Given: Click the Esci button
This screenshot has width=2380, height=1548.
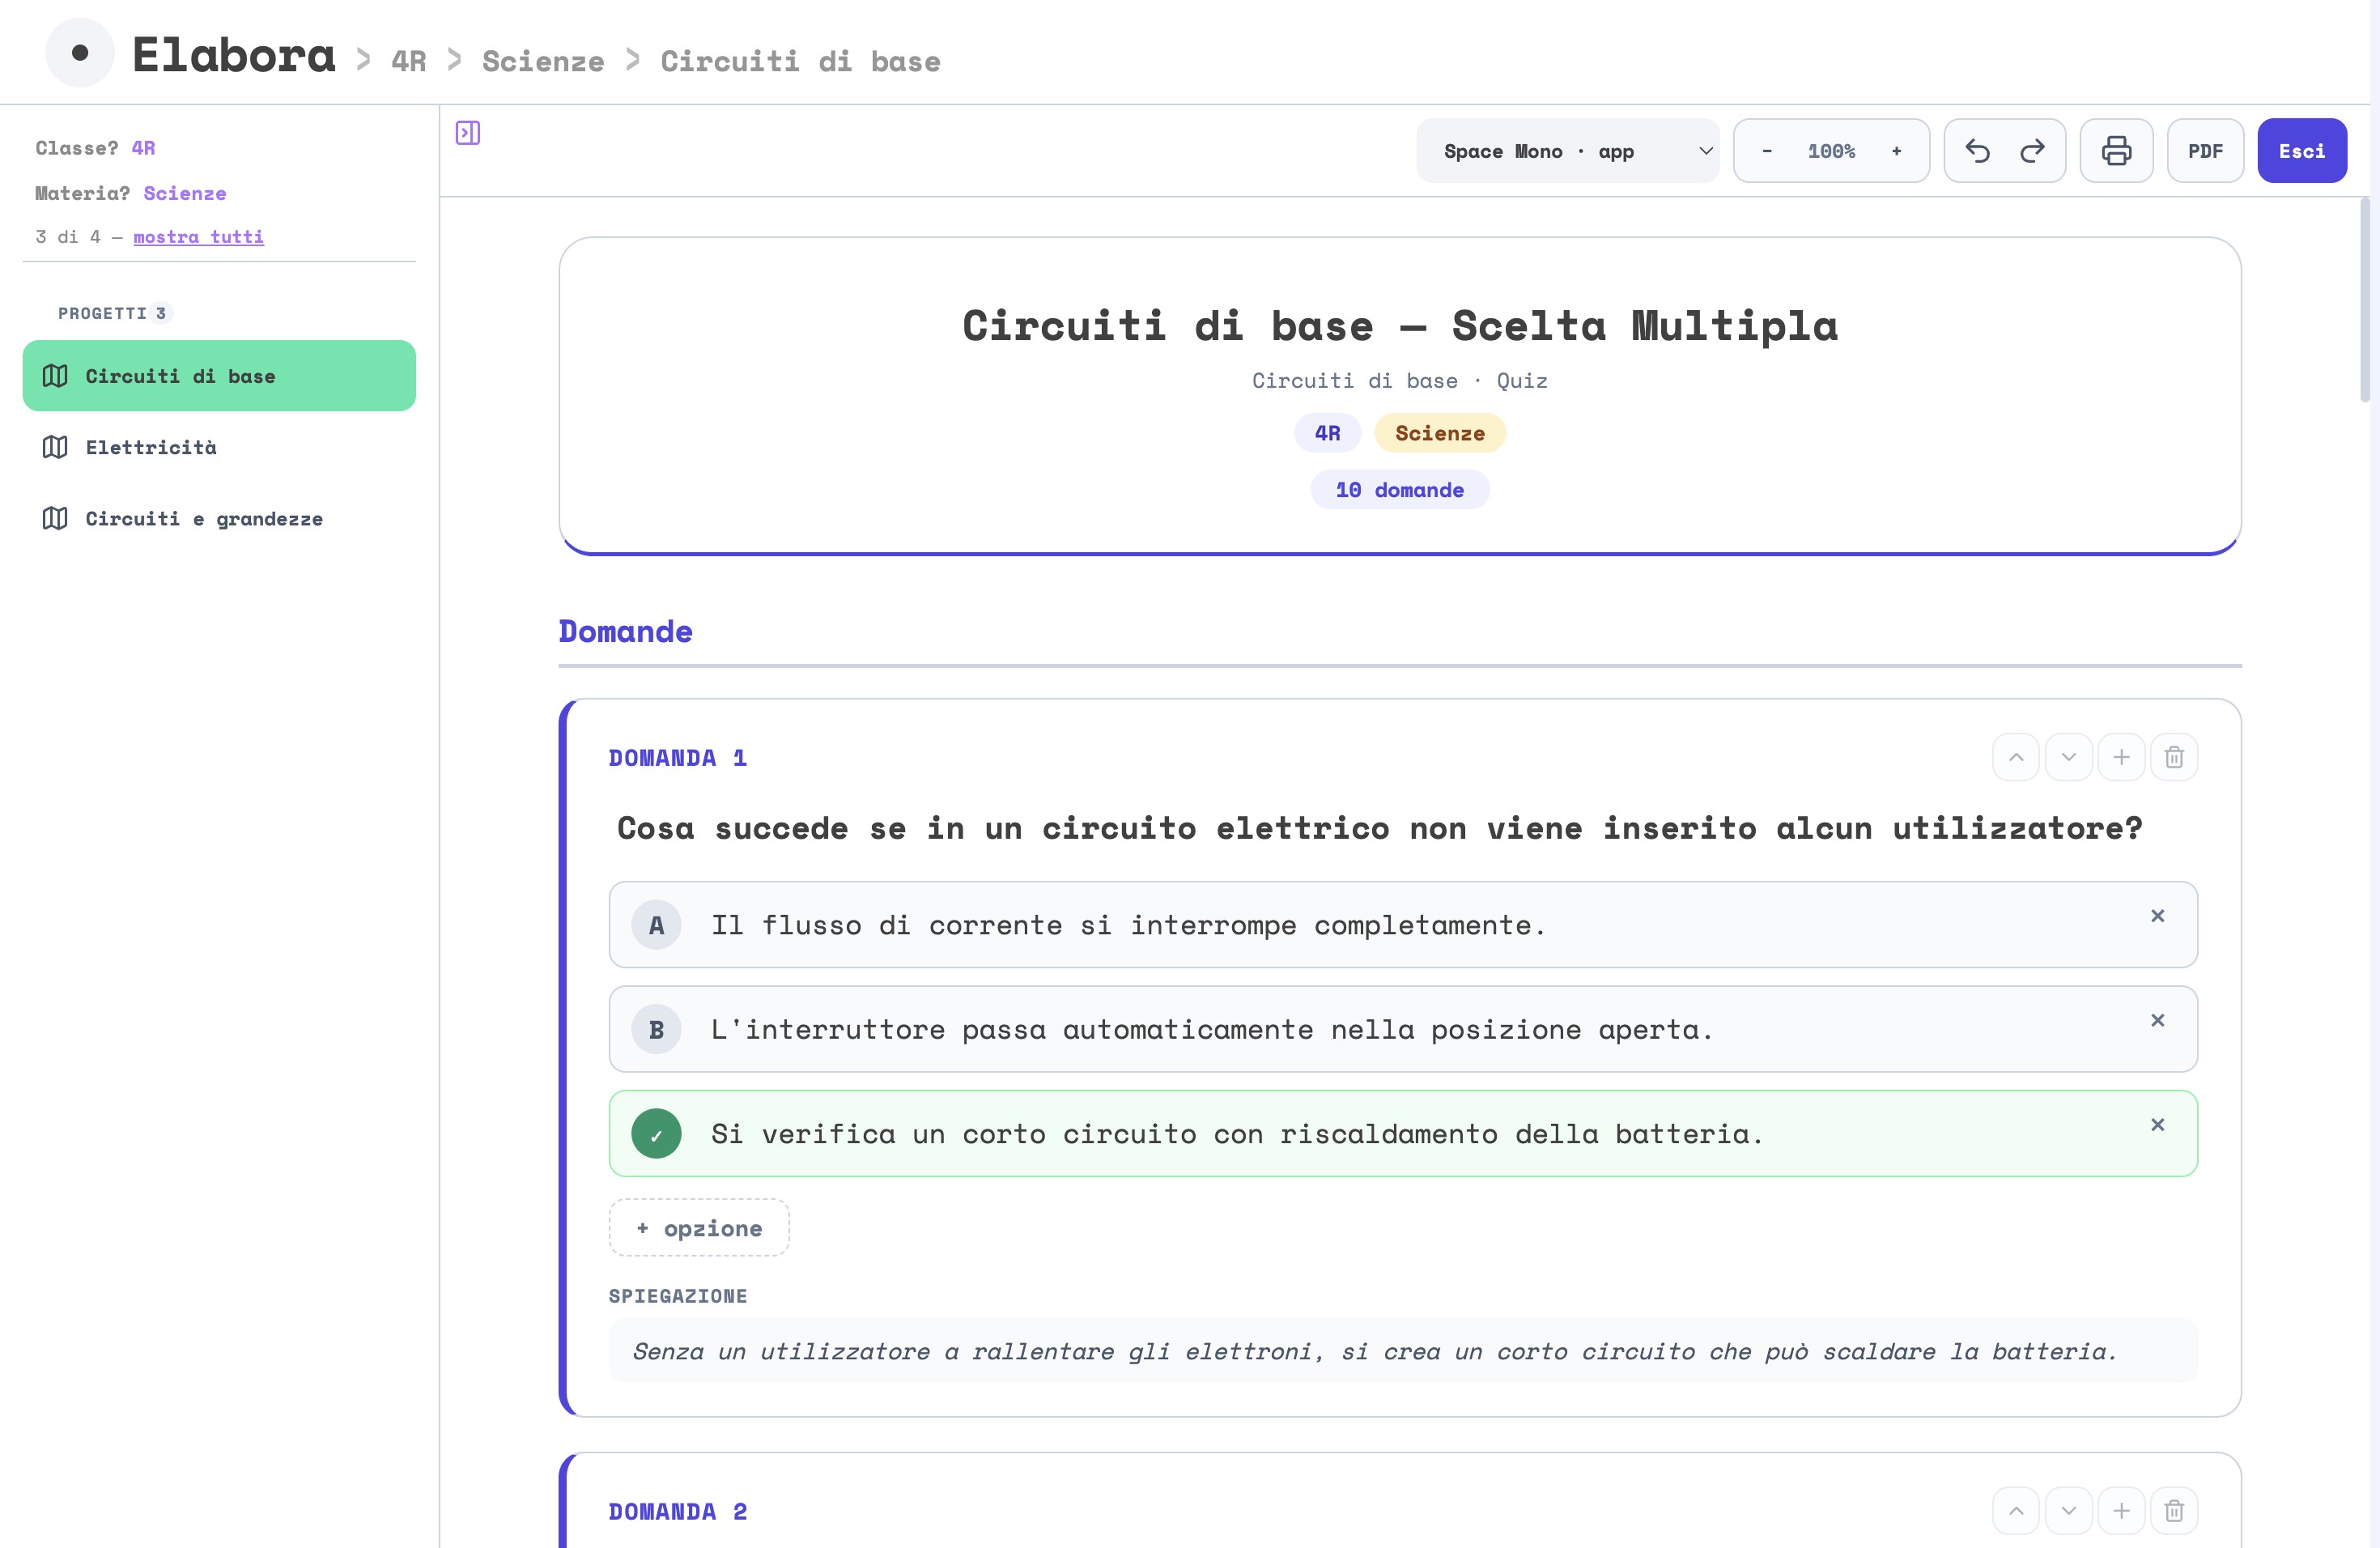Looking at the screenshot, I should (x=2302, y=151).
